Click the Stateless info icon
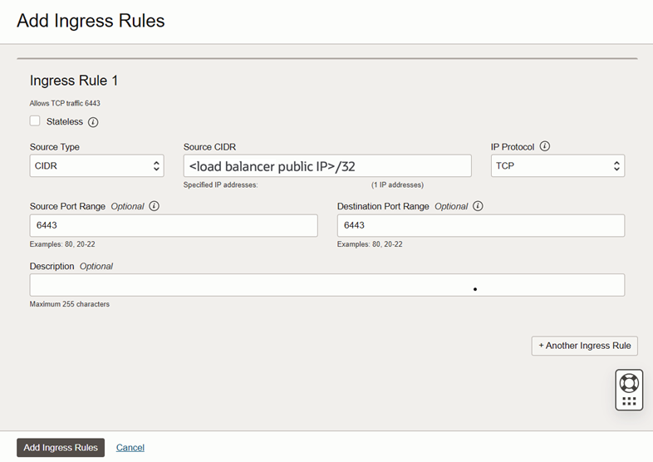Image resolution: width=653 pixels, height=462 pixels. [x=93, y=122]
